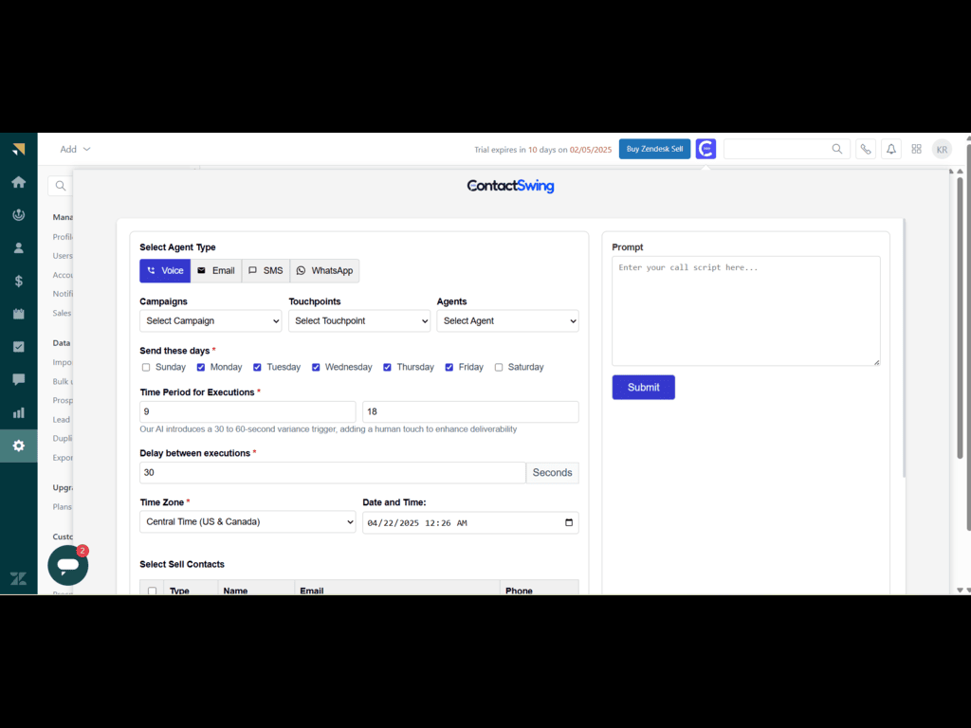Expand the Select Campaign dropdown

pos(211,321)
